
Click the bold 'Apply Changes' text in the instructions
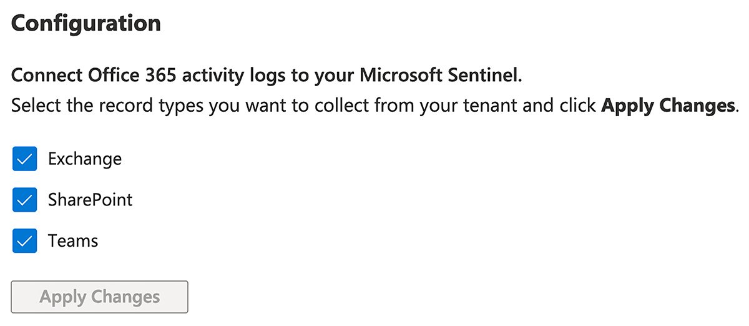(x=667, y=105)
